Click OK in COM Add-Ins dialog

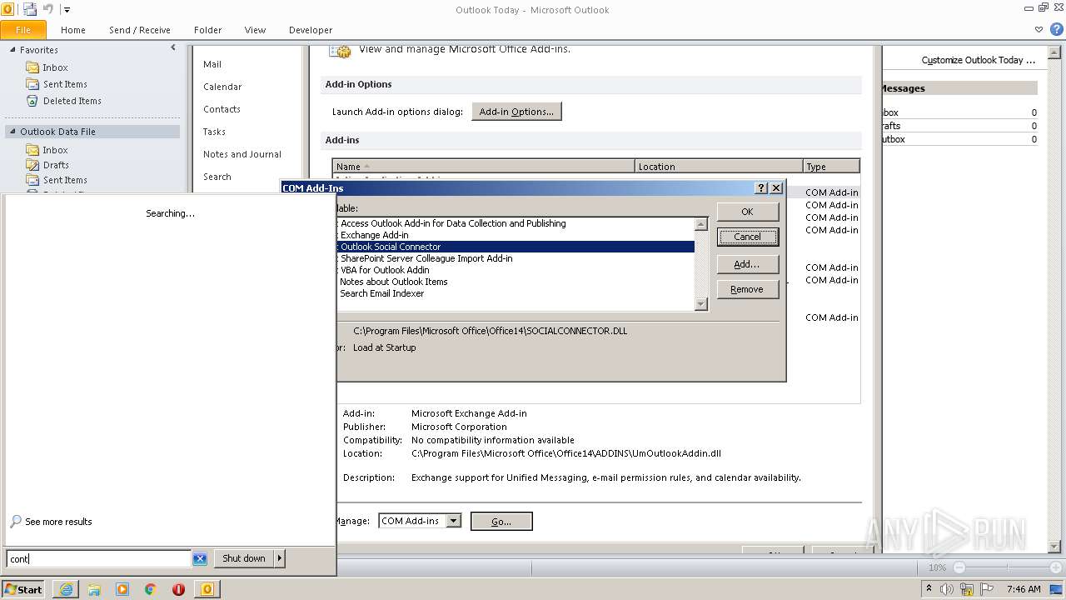tap(747, 212)
